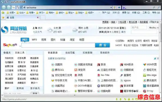Open the Sogou search engine selector arrow

(20, 46)
